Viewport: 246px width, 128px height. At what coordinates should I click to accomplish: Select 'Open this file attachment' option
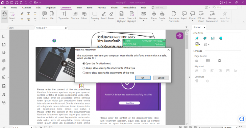click(x=84, y=63)
